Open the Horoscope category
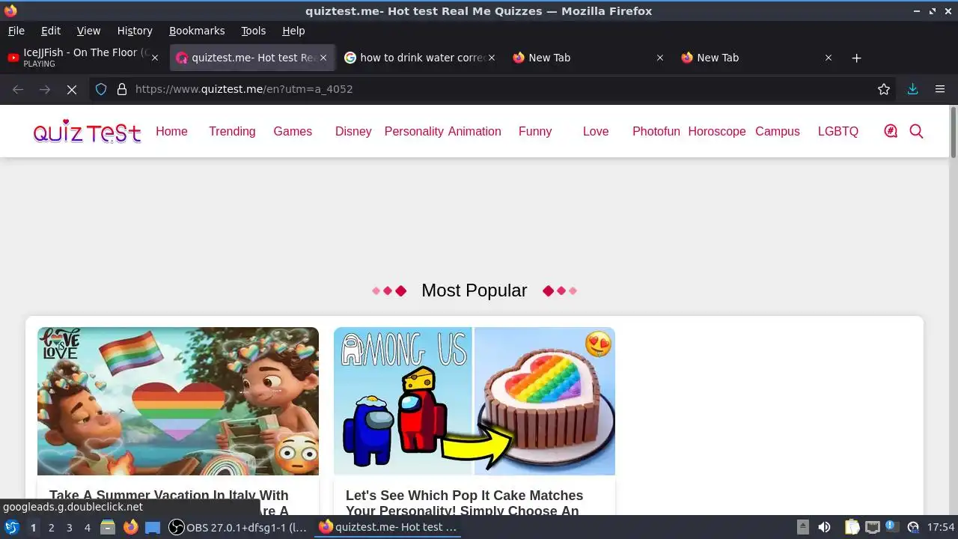Viewport: 958px width, 539px height. pos(717,131)
